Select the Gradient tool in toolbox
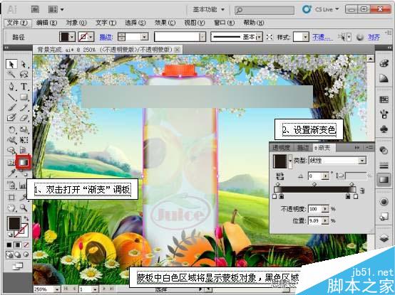395x295 pixels. click(24, 162)
